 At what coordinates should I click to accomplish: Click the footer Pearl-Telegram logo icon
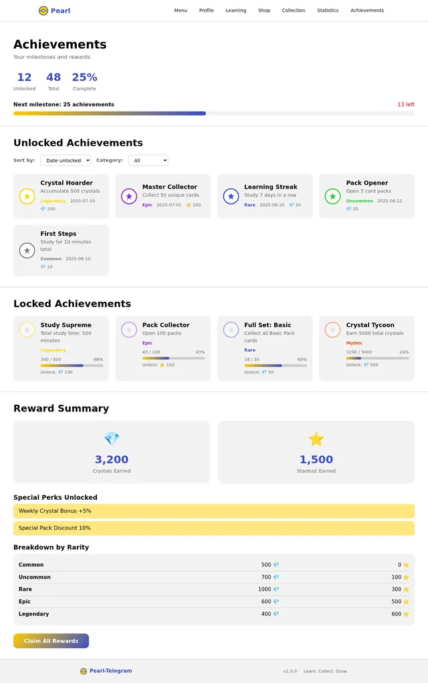point(84,671)
